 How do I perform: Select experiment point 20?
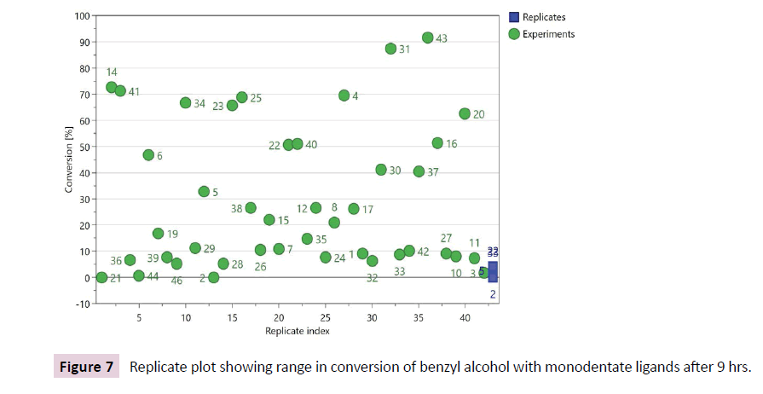[x=465, y=113]
